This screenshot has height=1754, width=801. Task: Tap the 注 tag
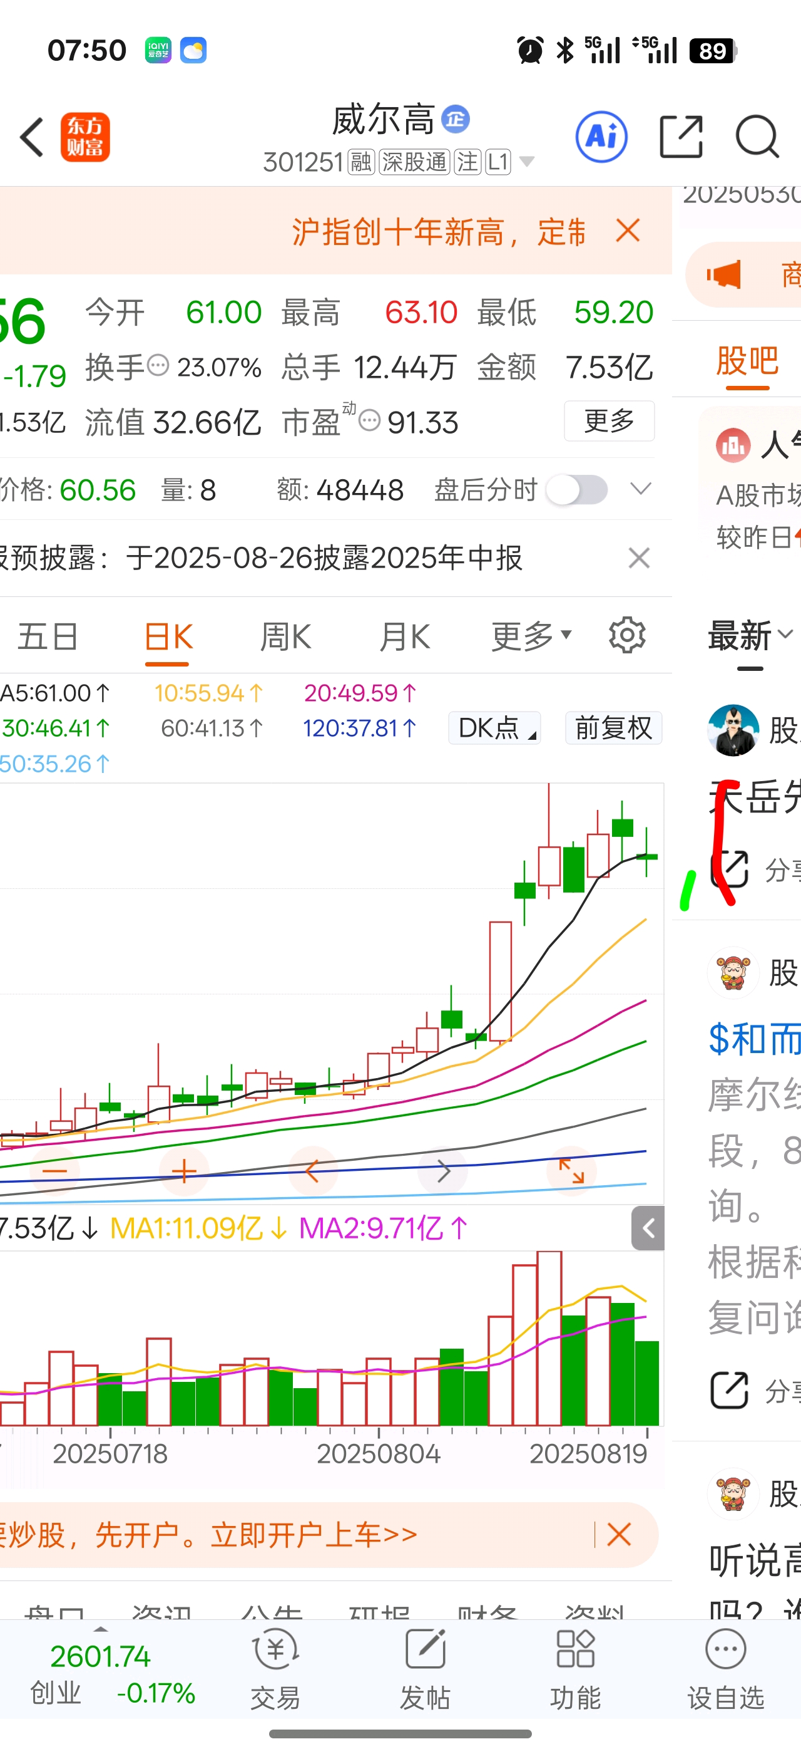click(467, 162)
